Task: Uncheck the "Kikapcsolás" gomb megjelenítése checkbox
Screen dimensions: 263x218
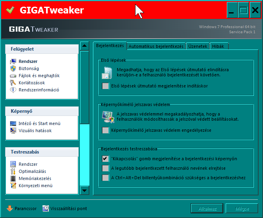Action: pyautogui.click(x=106, y=159)
